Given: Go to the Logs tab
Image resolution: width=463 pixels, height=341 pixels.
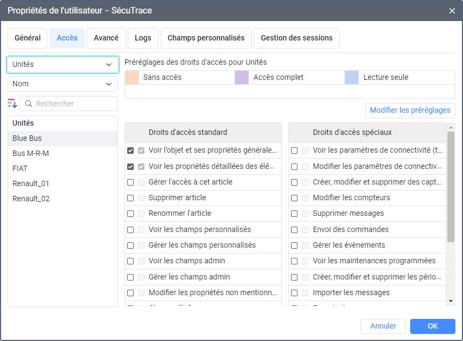Looking at the screenshot, I should tap(143, 38).
